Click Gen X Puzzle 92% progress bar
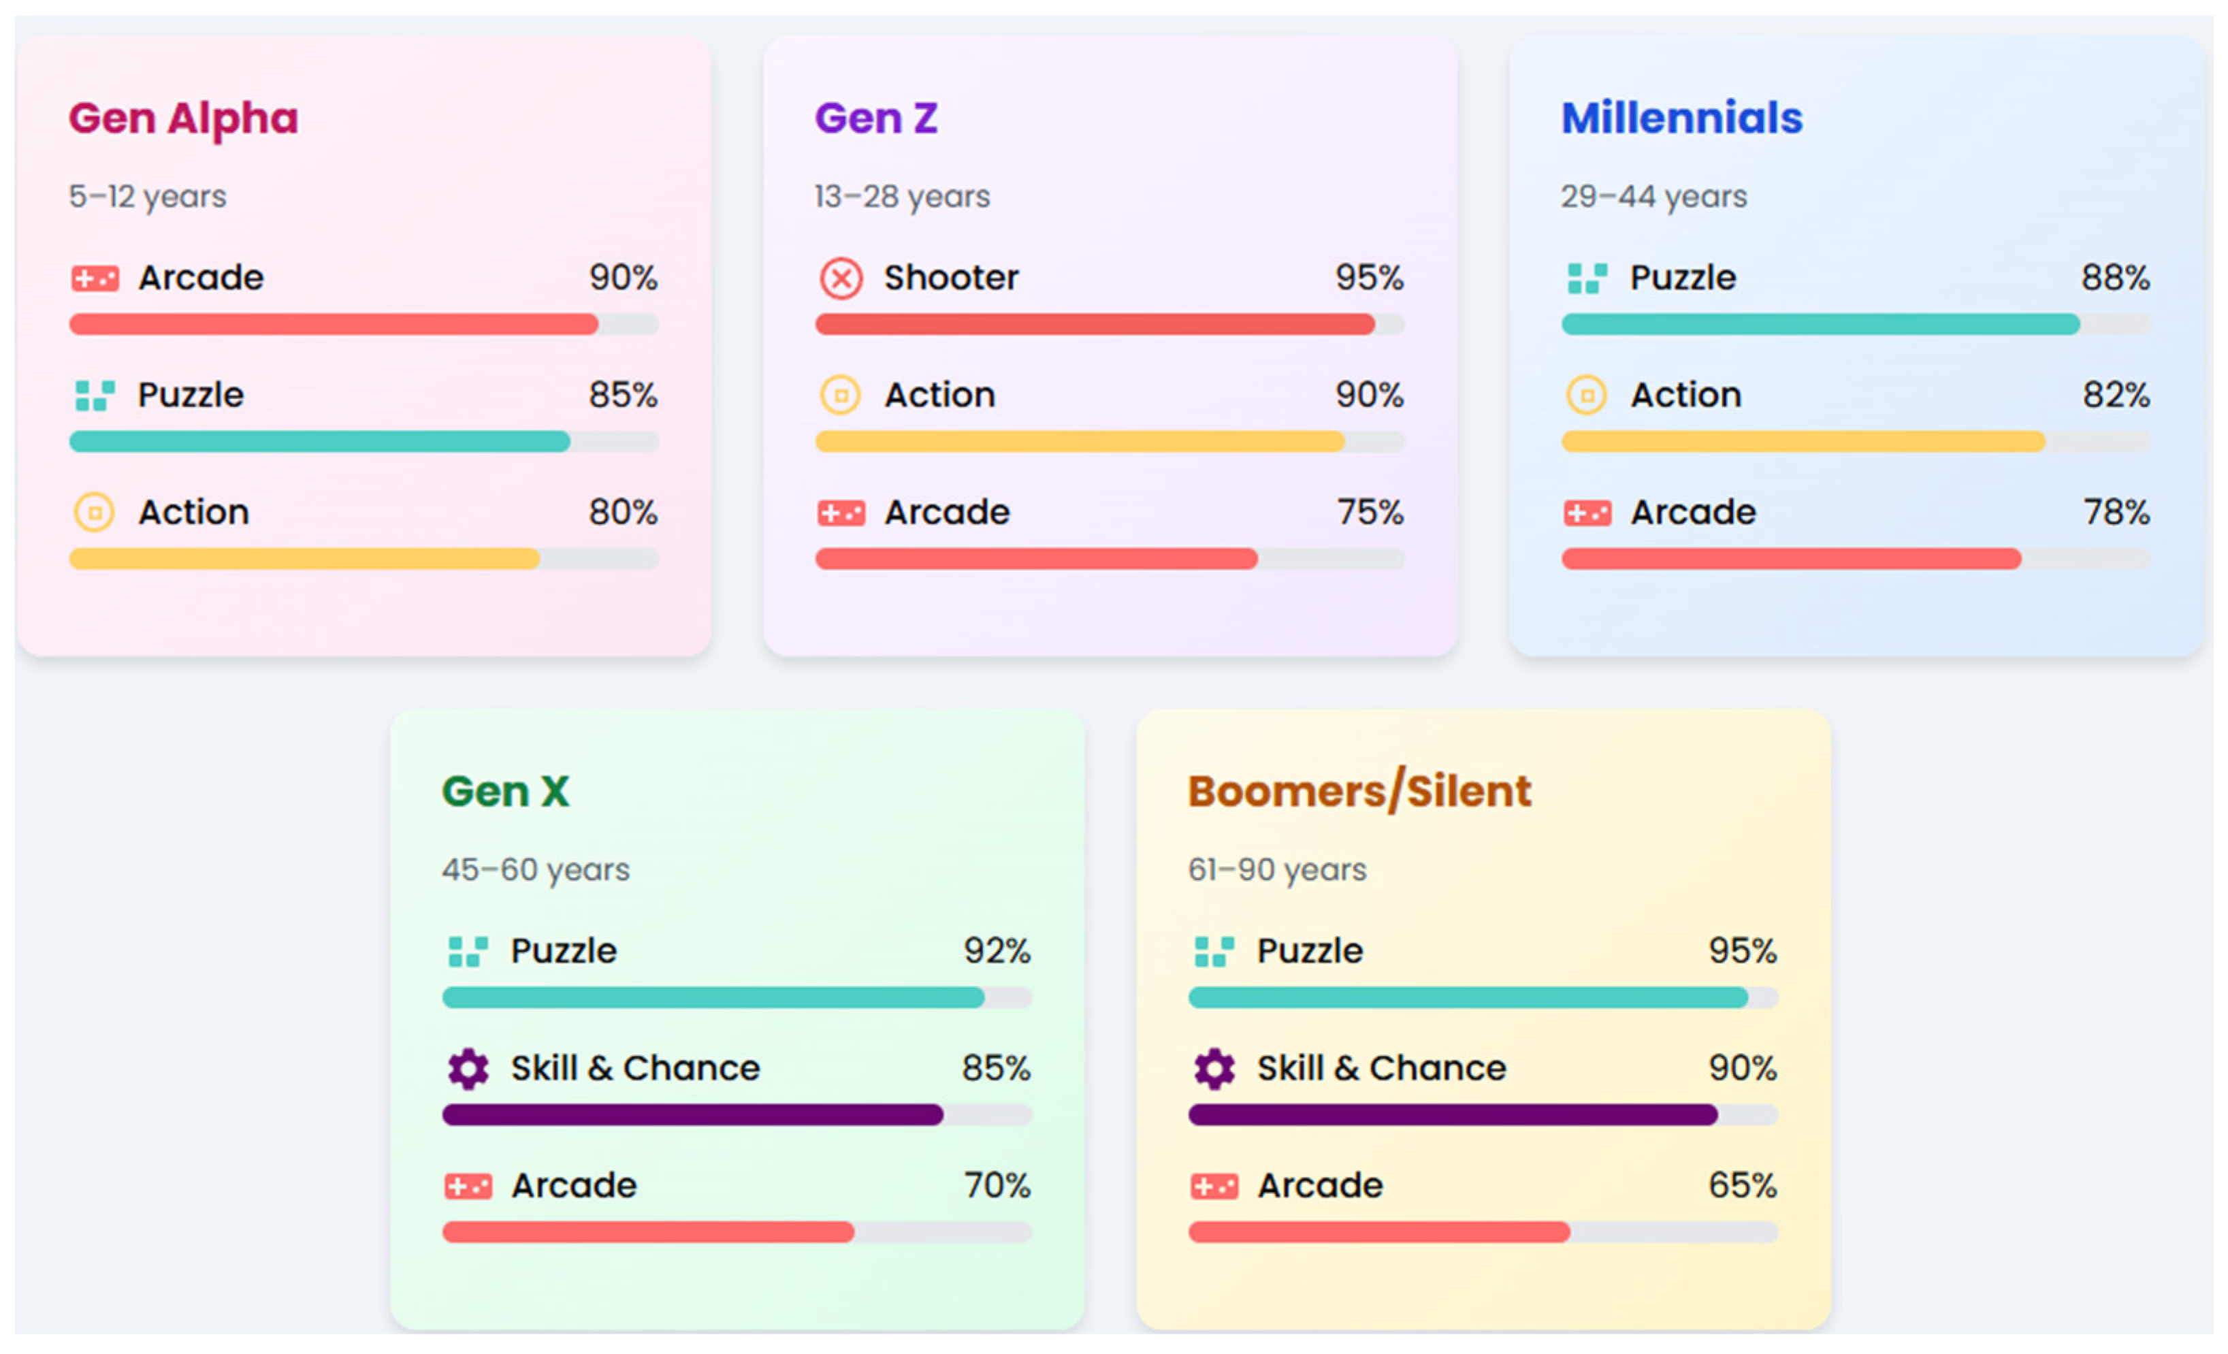Image resolution: width=2228 pixels, height=1354 pixels. (736, 998)
